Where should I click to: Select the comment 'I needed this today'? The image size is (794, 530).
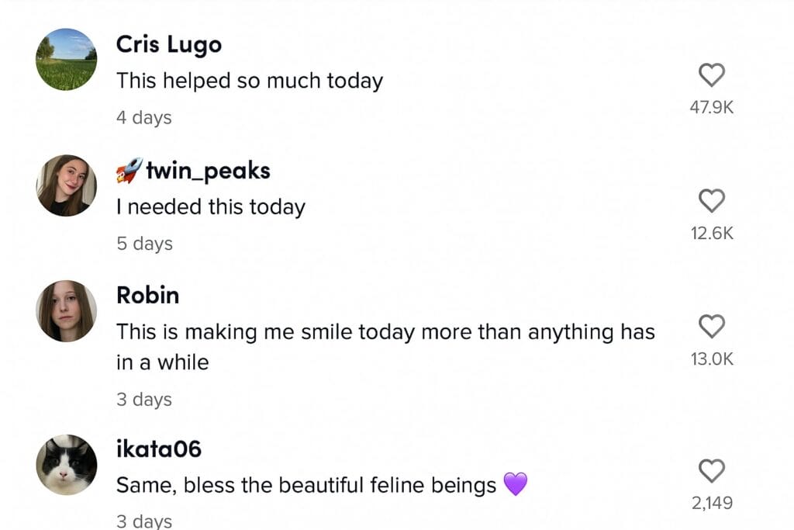211,207
